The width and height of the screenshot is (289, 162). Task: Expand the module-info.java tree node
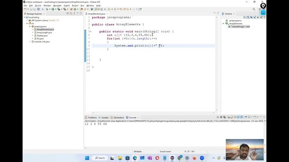(x=30, y=42)
